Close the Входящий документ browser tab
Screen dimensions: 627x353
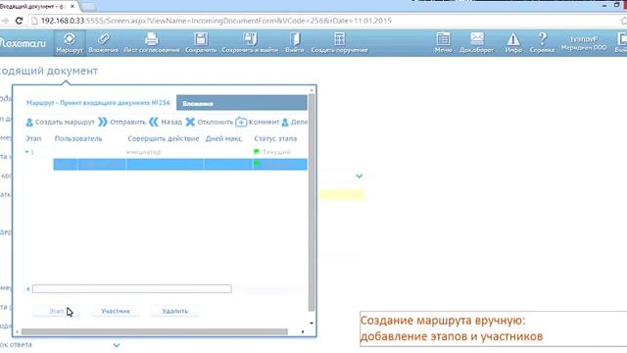click(x=72, y=6)
